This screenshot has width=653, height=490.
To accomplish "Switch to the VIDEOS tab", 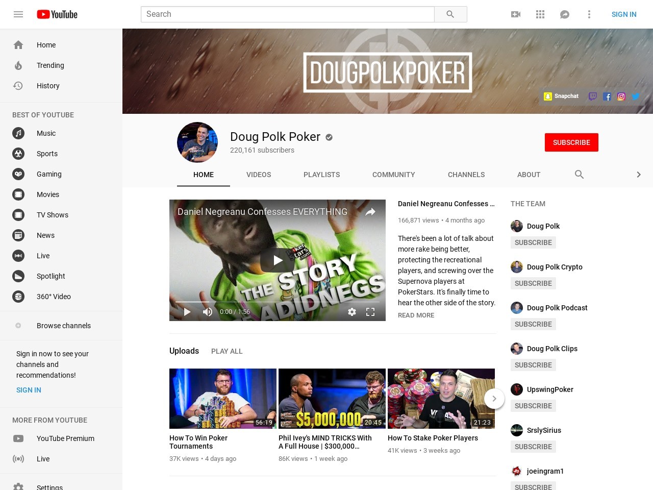I will [x=259, y=175].
